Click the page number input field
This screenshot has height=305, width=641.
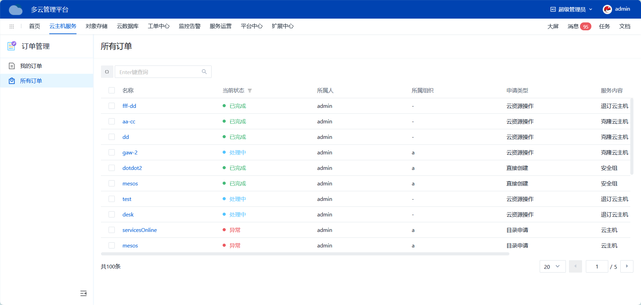(x=597, y=266)
